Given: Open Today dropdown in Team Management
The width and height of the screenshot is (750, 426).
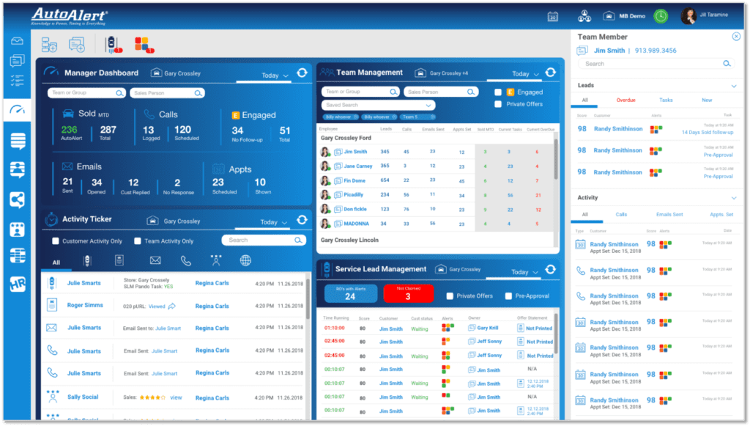Looking at the screenshot, I should [525, 74].
